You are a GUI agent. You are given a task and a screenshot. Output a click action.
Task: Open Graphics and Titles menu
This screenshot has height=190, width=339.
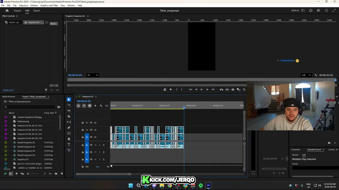click(x=49, y=5)
